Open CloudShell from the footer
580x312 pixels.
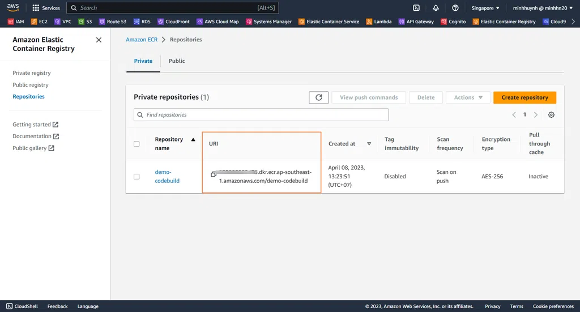(x=22, y=306)
